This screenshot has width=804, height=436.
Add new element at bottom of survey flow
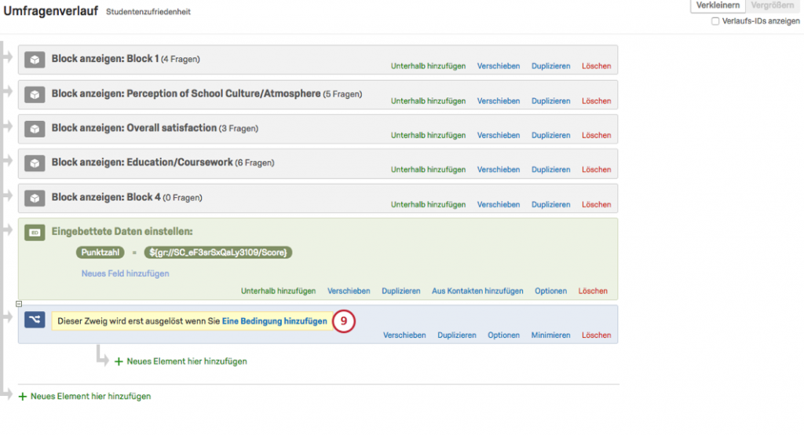[85, 396]
